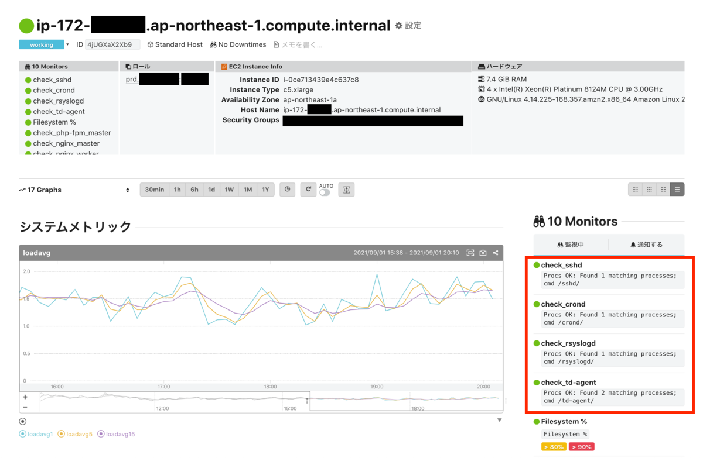This screenshot has height=458, width=703.
Task: Open check_php-fpm_master monitor link
Action: tap(72, 133)
